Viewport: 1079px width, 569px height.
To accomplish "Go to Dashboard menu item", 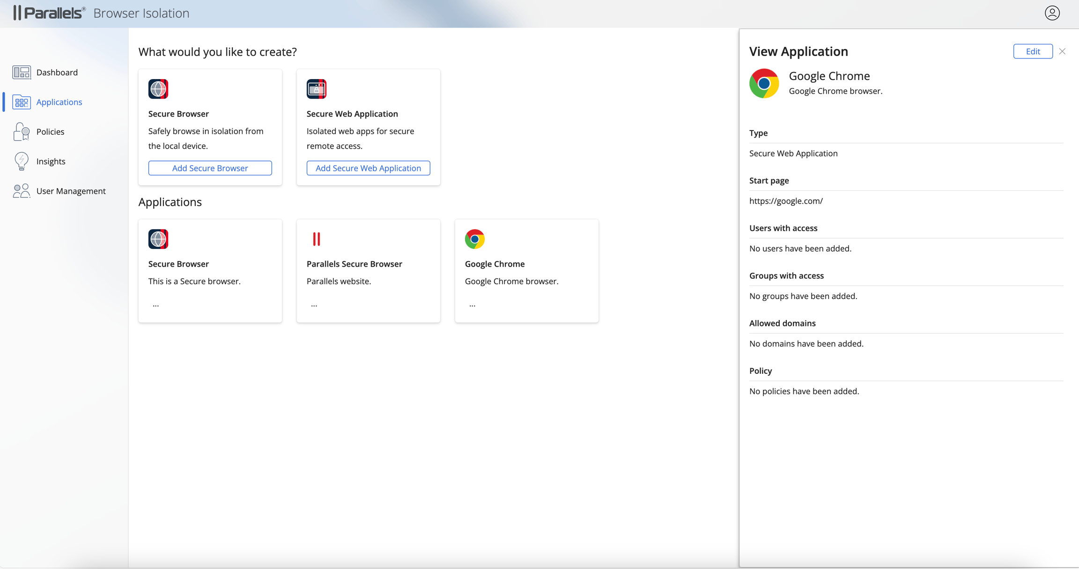I will coord(57,72).
